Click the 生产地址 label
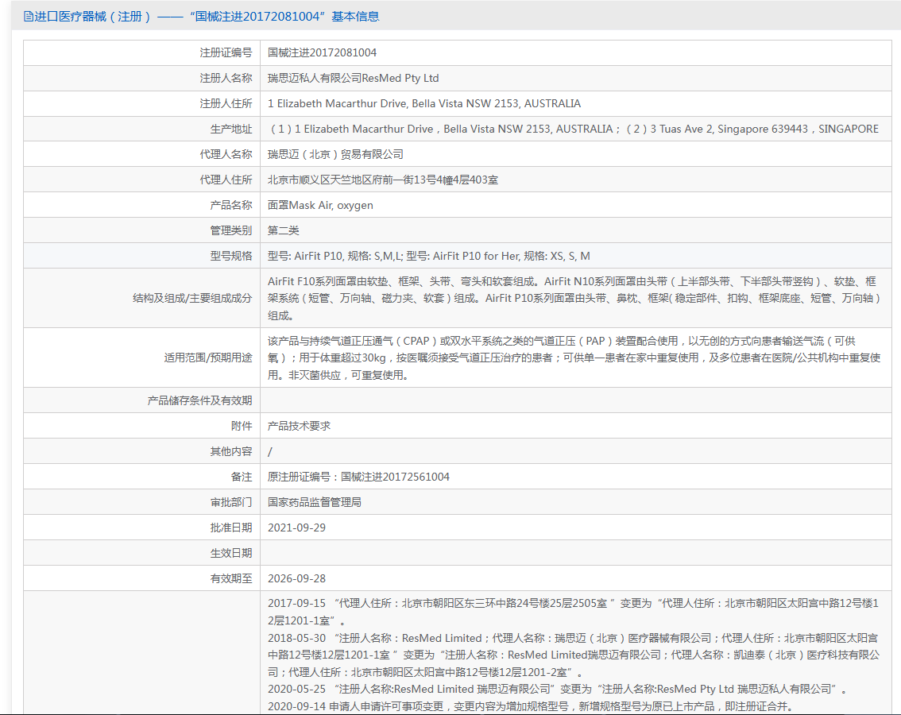The width and height of the screenshot is (901, 715). tap(231, 129)
